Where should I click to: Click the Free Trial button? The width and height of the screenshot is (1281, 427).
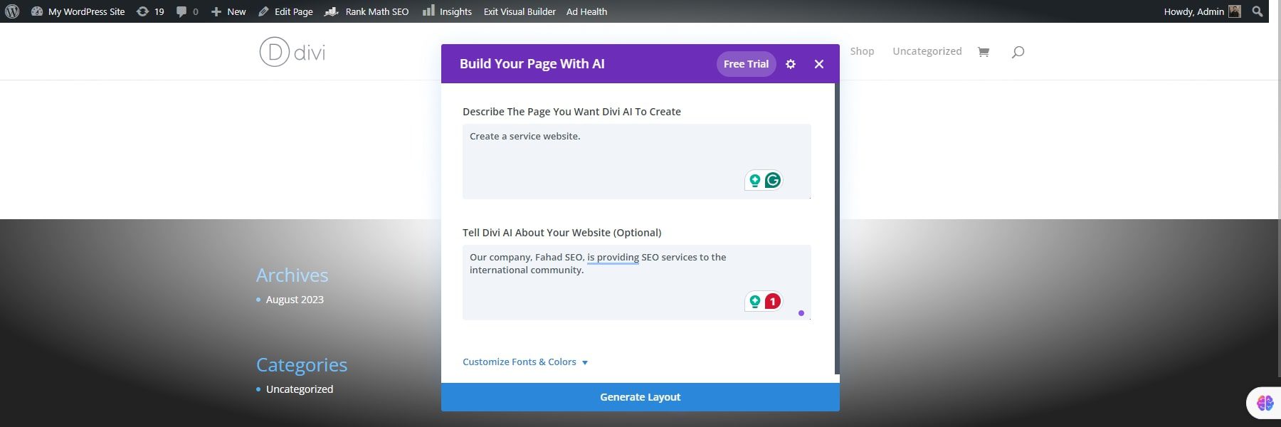click(746, 64)
